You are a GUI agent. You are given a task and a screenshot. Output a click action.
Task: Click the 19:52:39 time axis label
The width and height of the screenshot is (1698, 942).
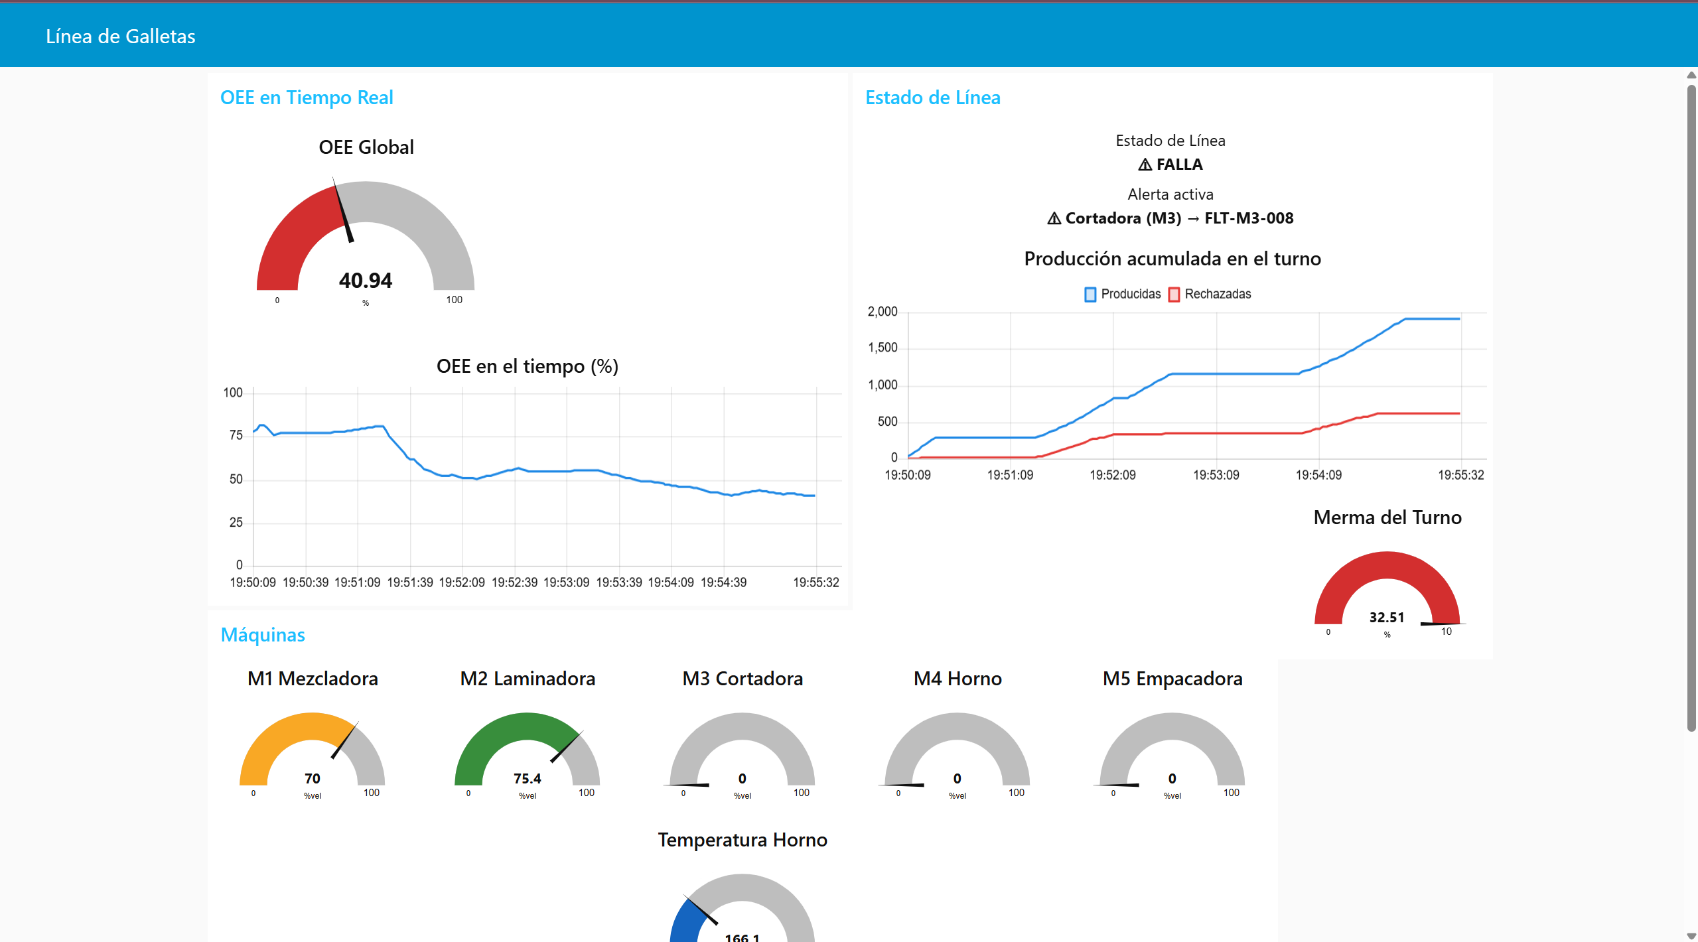pyautogui.click(x=514, y=582)
